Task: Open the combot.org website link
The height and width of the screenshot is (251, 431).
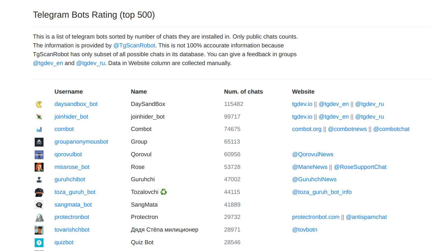Action: 307,129
